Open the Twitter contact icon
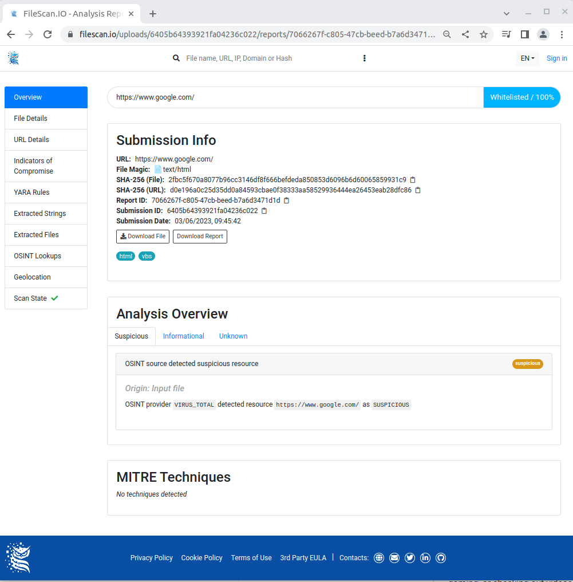The width and height of the screenshot is (573, 582). [410, 558]
